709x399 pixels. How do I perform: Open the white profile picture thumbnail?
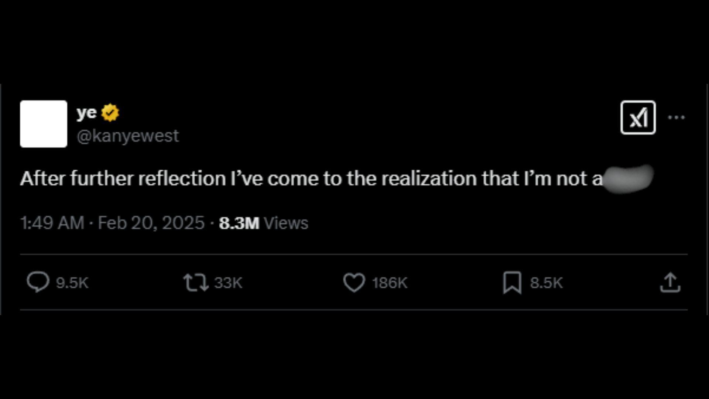click(x=44, y=124)
